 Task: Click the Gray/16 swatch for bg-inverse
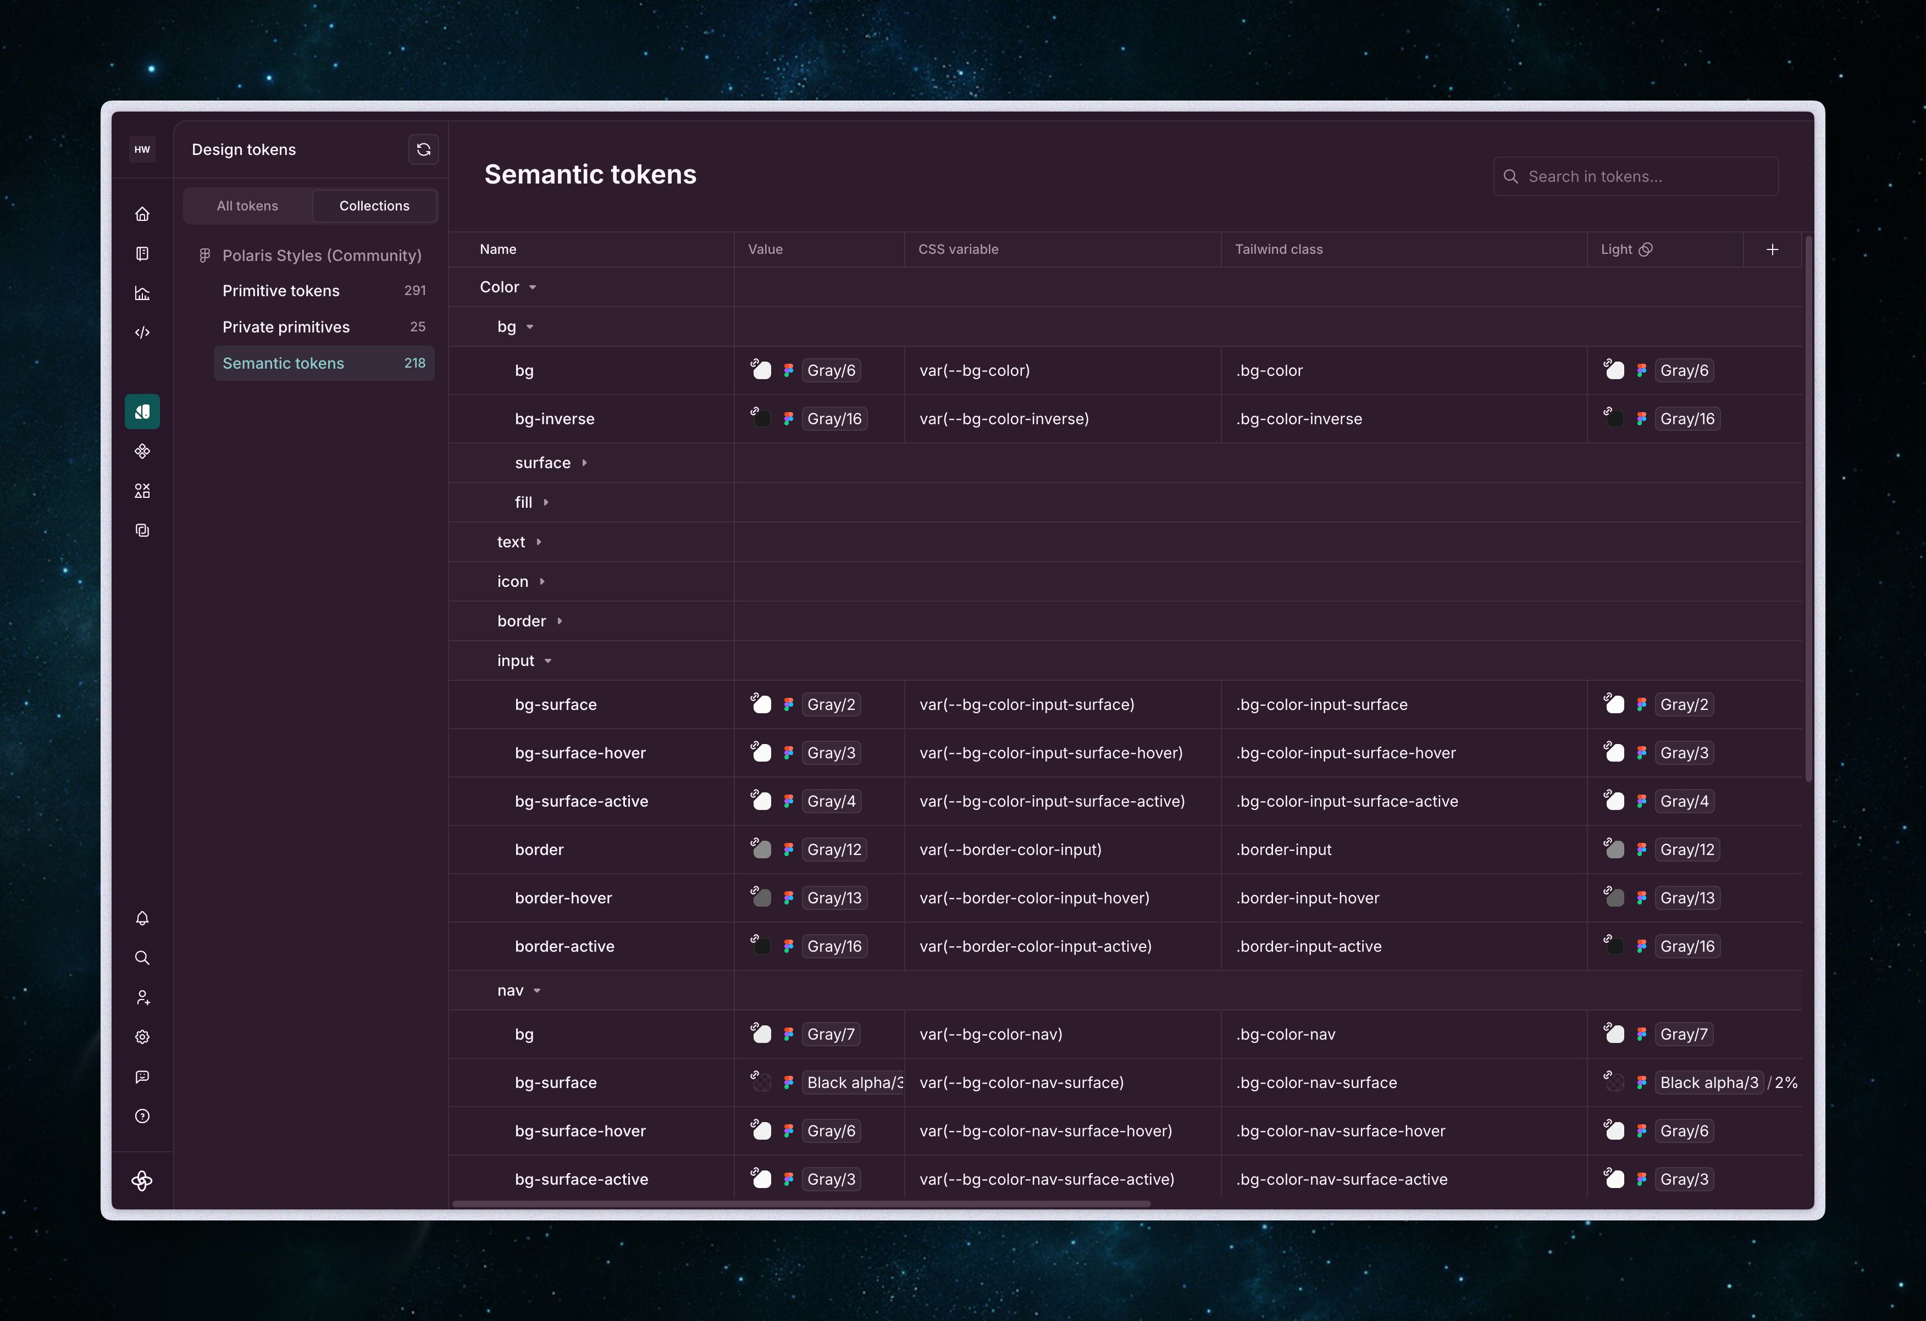pyautogui.click(x=834, y=419)
